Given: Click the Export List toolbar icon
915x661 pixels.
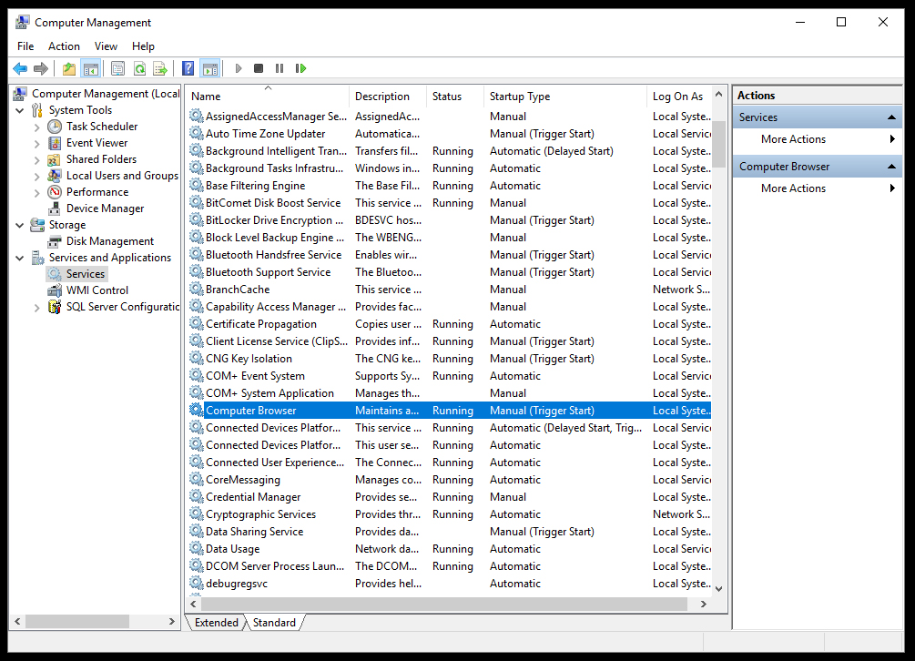Looking at the screenshot, I should (160, 69).
